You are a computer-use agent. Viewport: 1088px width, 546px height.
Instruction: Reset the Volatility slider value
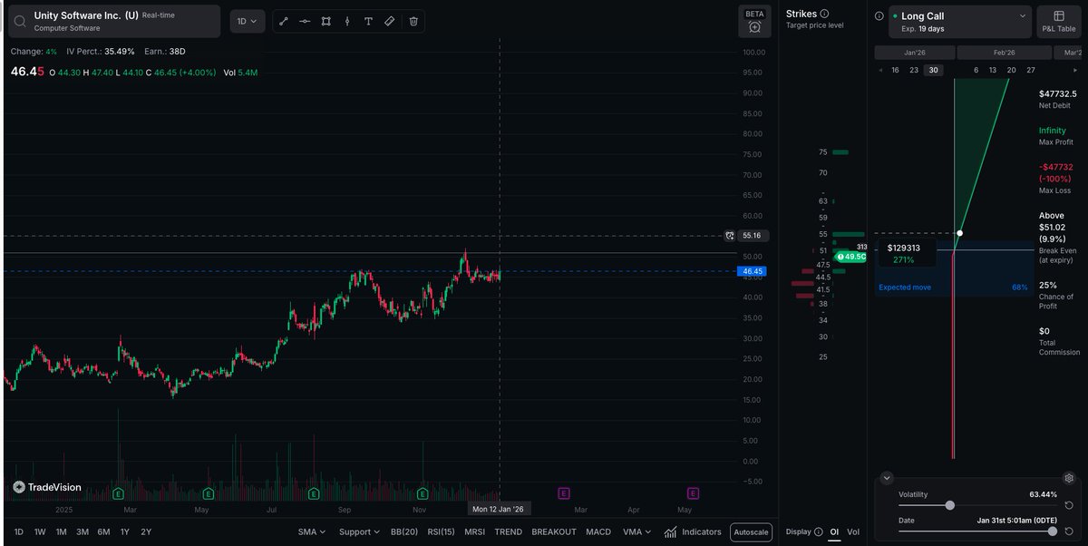pos(1069,505)
